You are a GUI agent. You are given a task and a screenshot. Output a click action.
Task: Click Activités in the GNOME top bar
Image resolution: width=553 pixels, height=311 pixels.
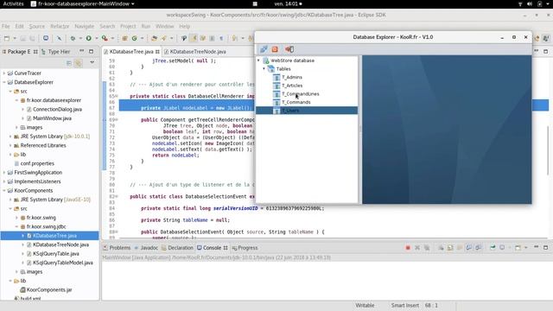(14, 3)
